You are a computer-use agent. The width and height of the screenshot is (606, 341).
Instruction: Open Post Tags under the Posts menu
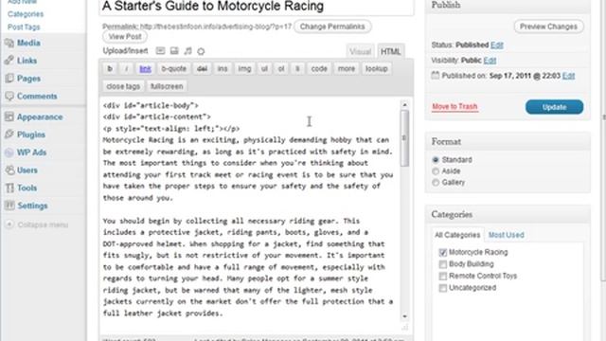click(24, 27)
